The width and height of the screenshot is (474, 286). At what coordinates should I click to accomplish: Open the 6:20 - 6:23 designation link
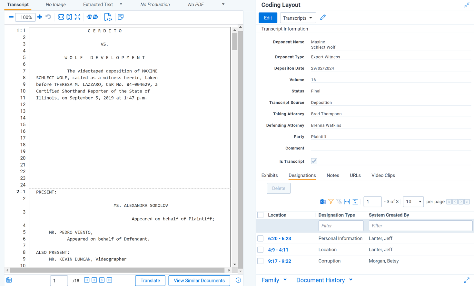pos(280,238)
